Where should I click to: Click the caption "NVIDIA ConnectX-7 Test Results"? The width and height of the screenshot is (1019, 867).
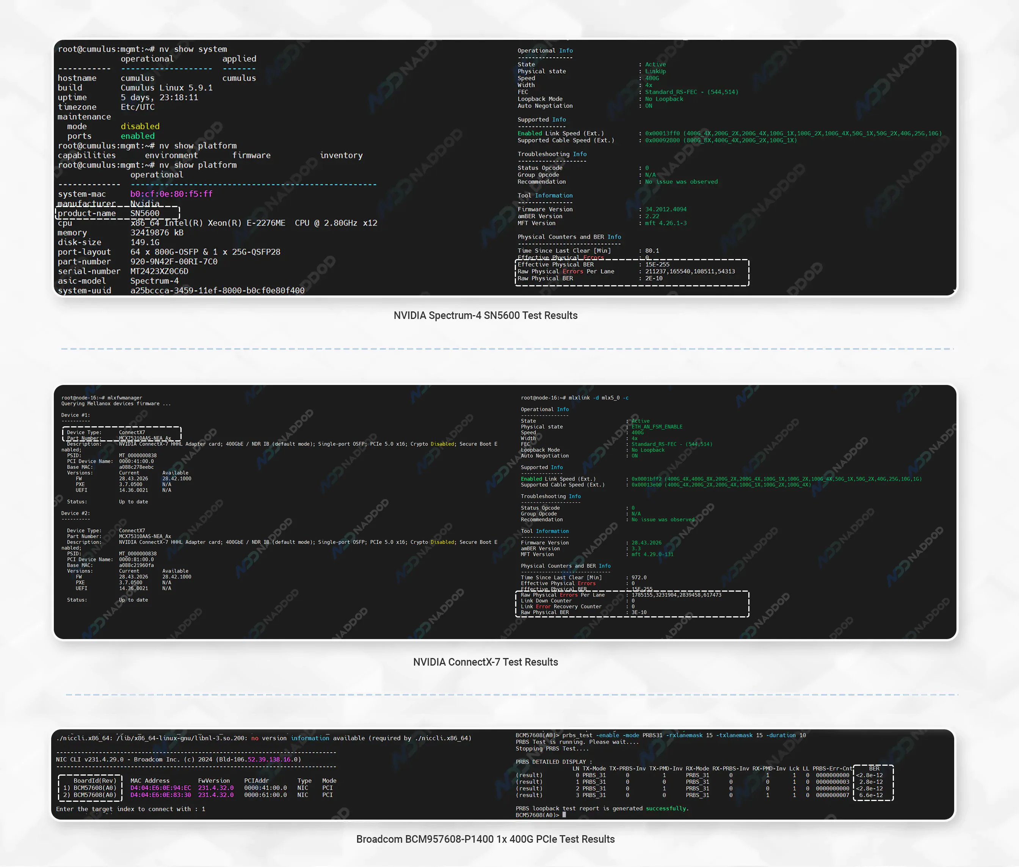pyautogui.click(x=485, y=662)
